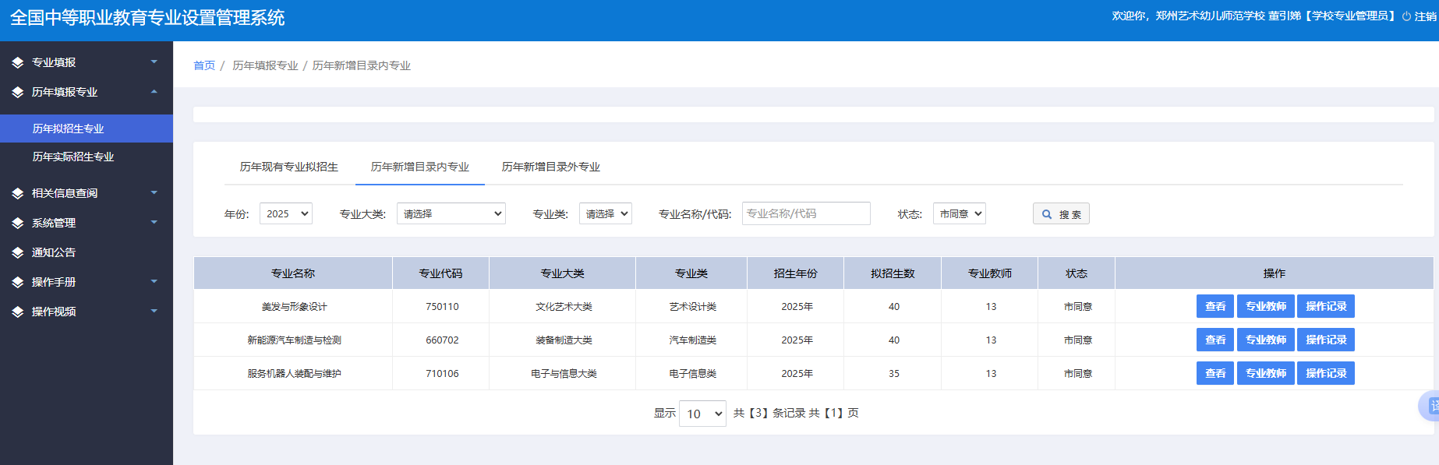
Task: Click the 首页 breadcrumb link
Action: point(204,65)
